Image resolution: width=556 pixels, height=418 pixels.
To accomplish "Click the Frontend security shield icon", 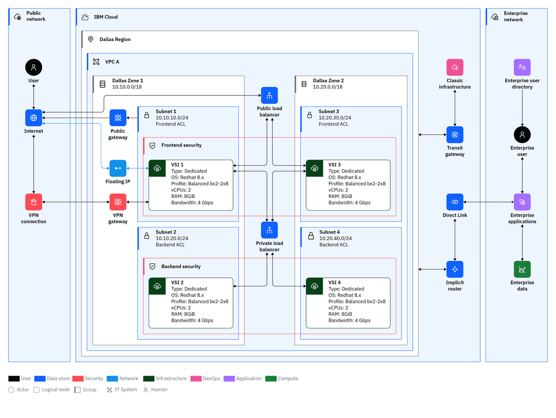I will click(x=153, y=146).
